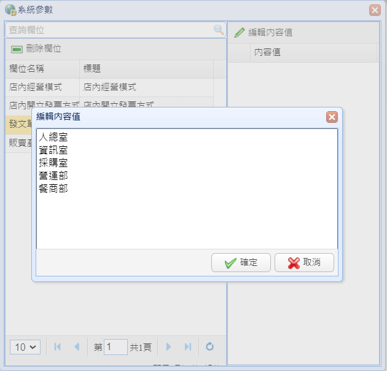Refresh the grid with reload icon
The image size is (387, 371).
tap(210, 346)
